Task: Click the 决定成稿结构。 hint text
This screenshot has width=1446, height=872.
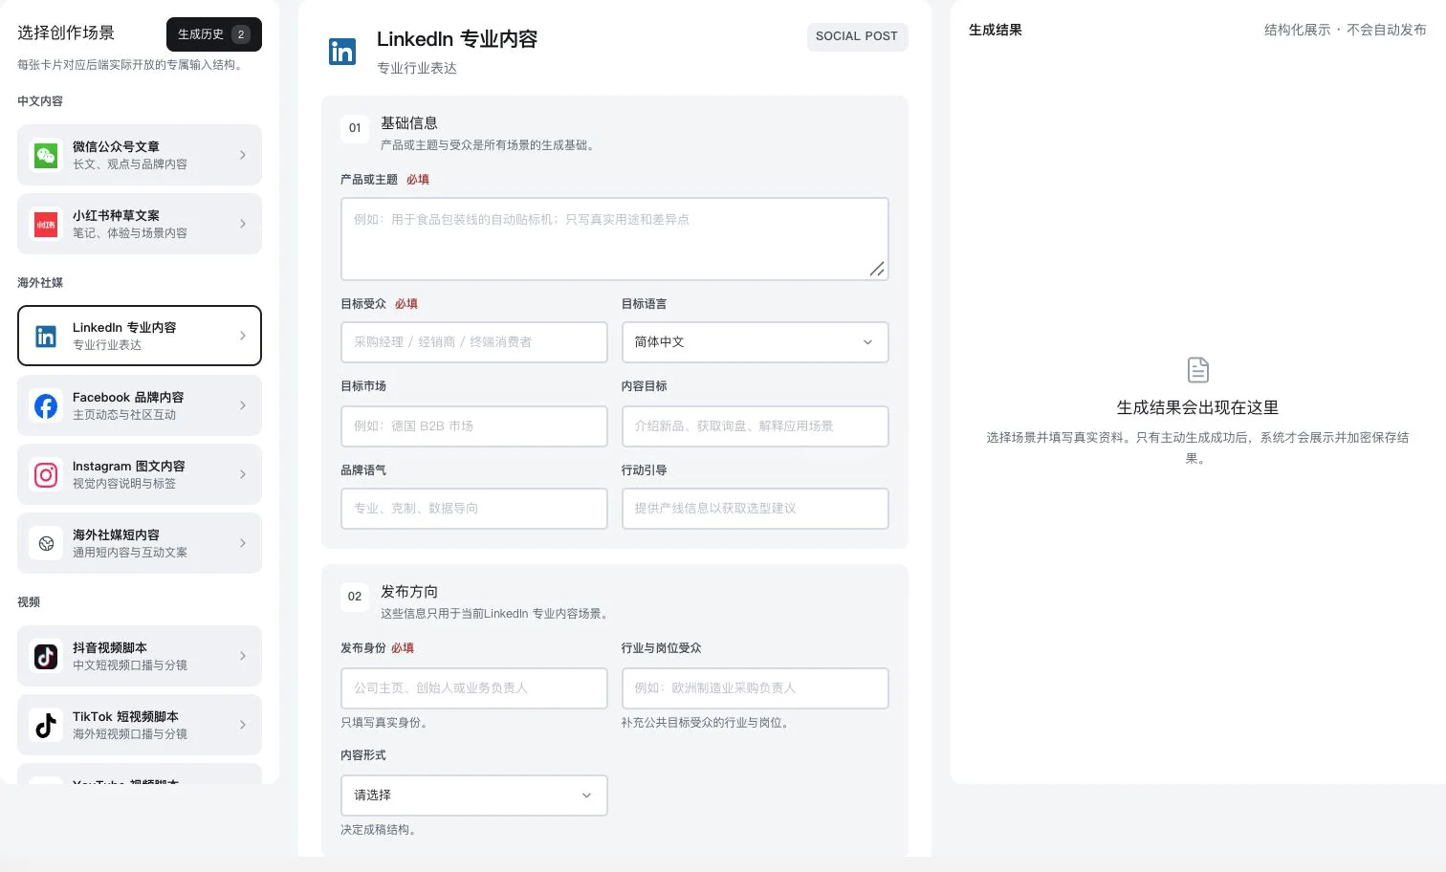Action: click(381, 830)
